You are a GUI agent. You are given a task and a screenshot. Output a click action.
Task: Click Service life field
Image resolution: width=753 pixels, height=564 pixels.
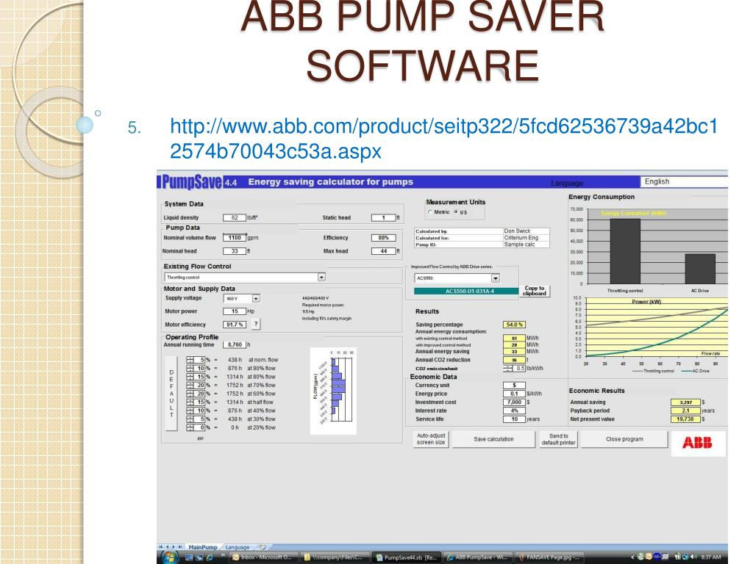tap(514, 419)
